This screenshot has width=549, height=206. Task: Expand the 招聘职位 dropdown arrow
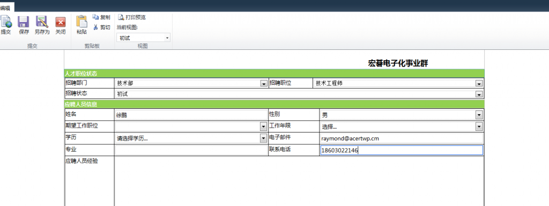(479, 83)
